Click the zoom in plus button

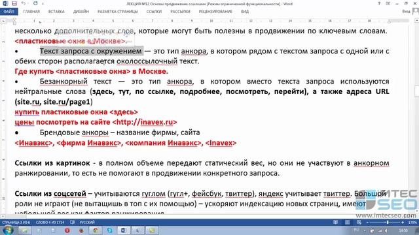[x=403, y=222]
